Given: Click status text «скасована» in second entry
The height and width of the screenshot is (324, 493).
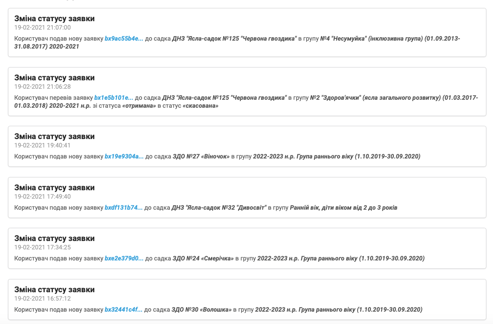Looking at the screenshot, I should [200, 105].
